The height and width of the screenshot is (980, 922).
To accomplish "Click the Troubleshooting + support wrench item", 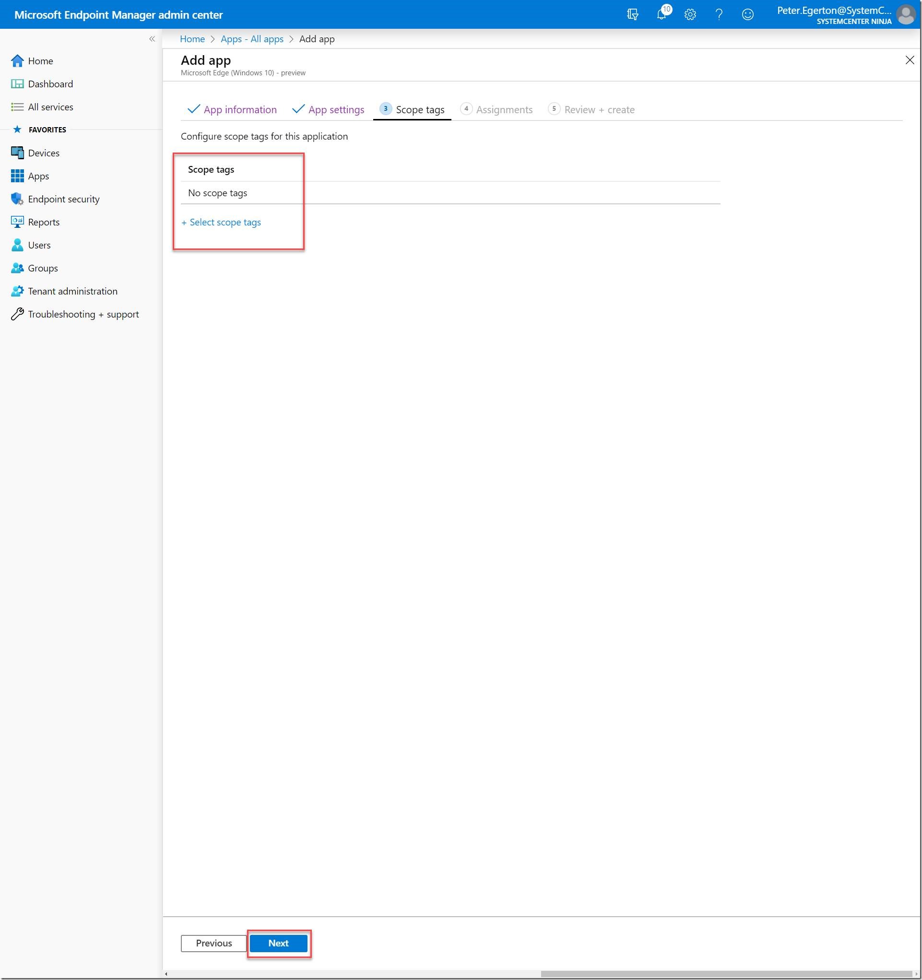I will click(x=83, y=315).
